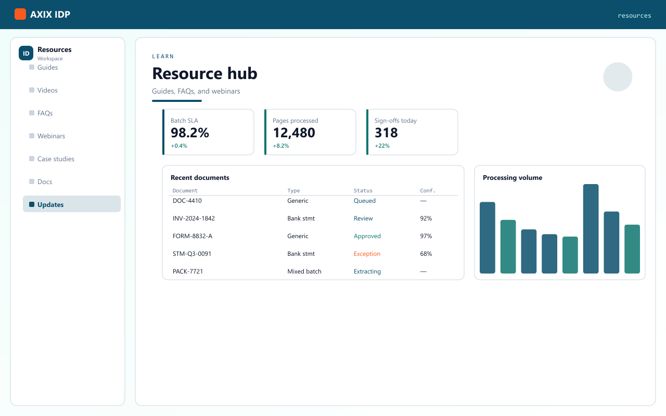Click the tallest bar in Processing volume

click(x=591, y=229)
